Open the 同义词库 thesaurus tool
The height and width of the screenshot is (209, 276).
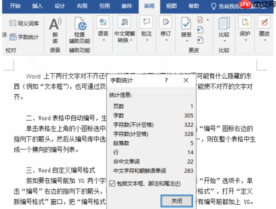click(24, 23)
